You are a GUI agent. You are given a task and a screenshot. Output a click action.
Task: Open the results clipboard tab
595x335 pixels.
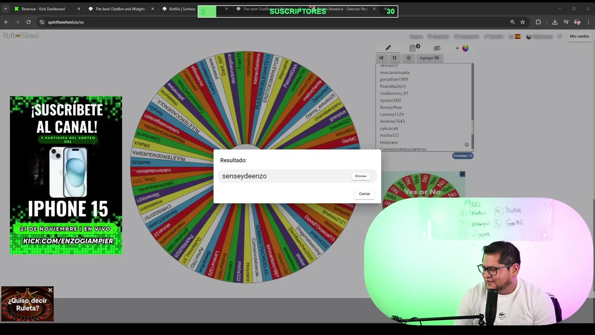point(413,48)
